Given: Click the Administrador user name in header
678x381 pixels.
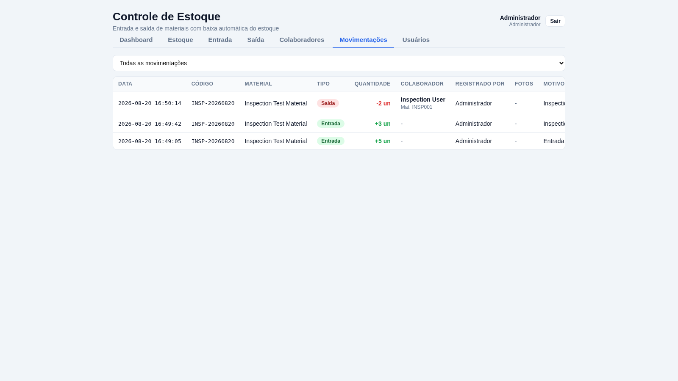Looking at the screenshot, I should 520,18.
